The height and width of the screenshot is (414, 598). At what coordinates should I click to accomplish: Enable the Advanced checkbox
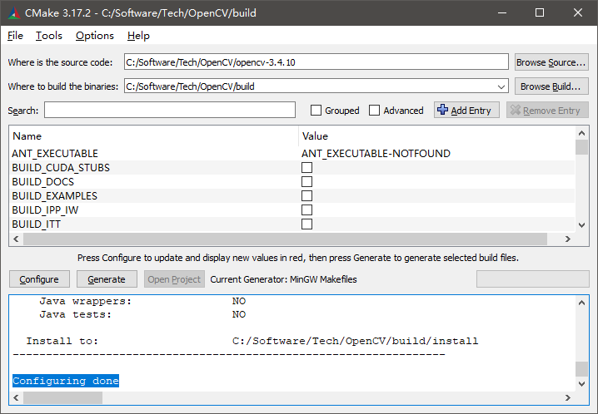tap(374, 111)
